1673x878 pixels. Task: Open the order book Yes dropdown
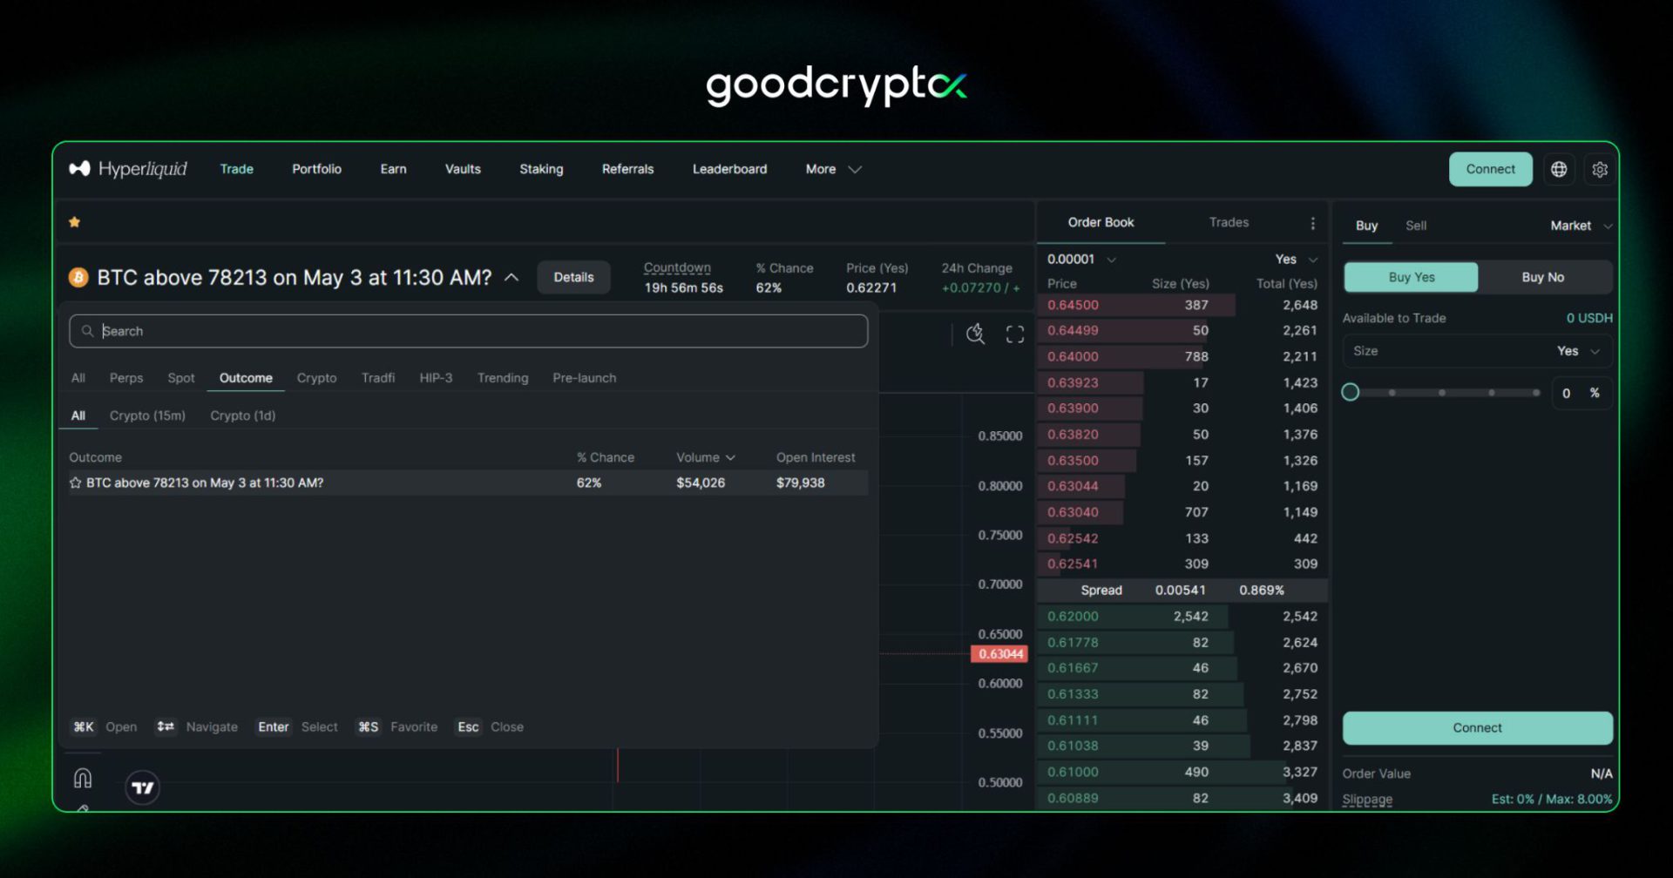(1297, 260)
